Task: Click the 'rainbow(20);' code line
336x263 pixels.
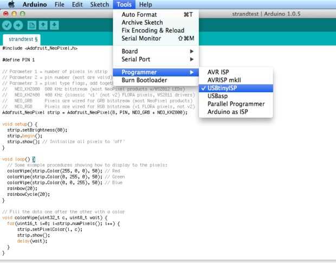Action: click(22, 188)
